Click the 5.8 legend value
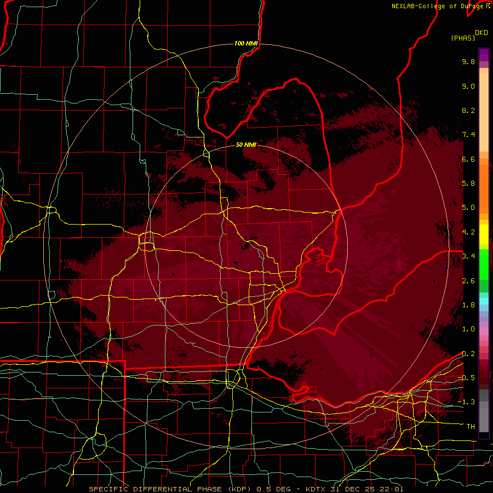 click(468, 184)
